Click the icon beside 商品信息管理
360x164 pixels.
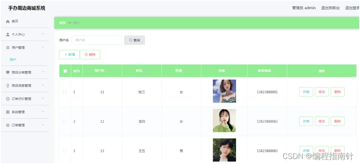[8, 86]
